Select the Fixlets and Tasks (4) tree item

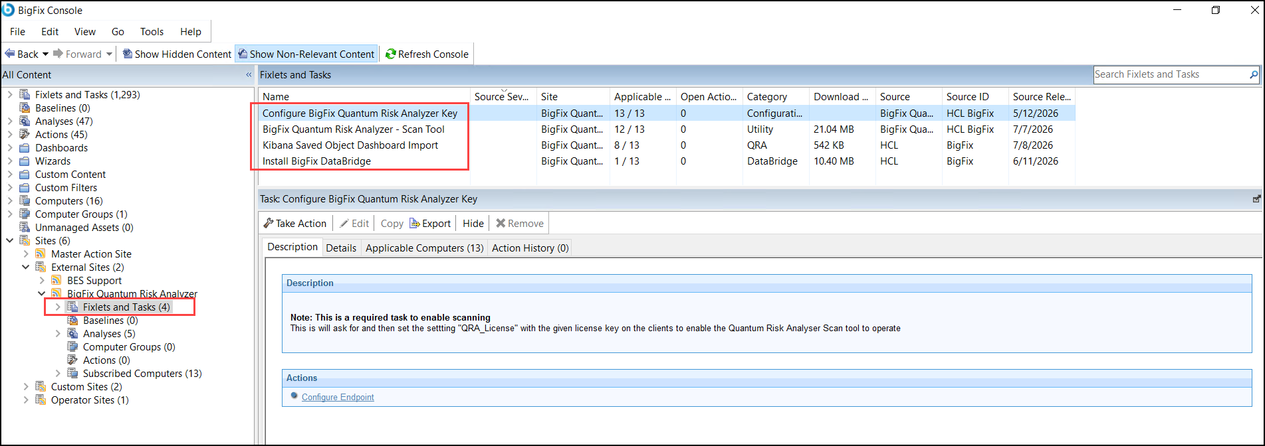coord(126,307)
